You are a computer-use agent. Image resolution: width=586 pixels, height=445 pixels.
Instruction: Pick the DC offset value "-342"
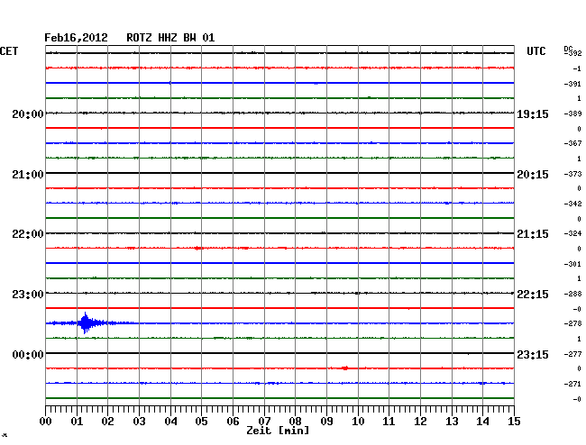click(x=572, y=204)
